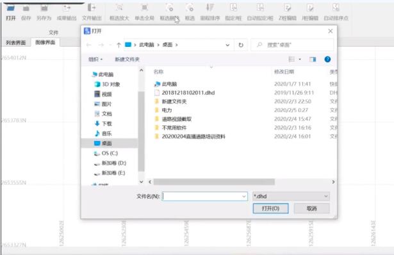Expand the address bar history dropdown

227,45
